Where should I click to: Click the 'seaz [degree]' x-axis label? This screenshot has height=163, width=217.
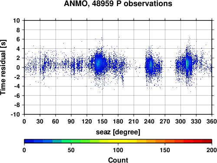(118, 132)
